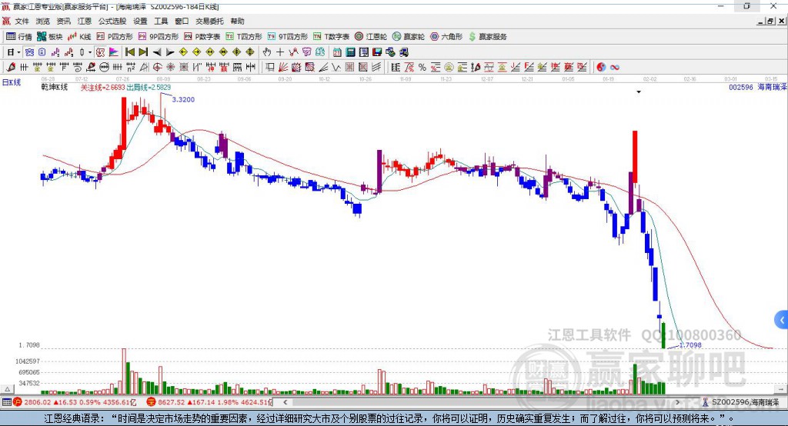Image resolution: width=788 pixels, height=426 pixels.
Task: Open the 公式选股 menu
Action: [x=112, y=21]
